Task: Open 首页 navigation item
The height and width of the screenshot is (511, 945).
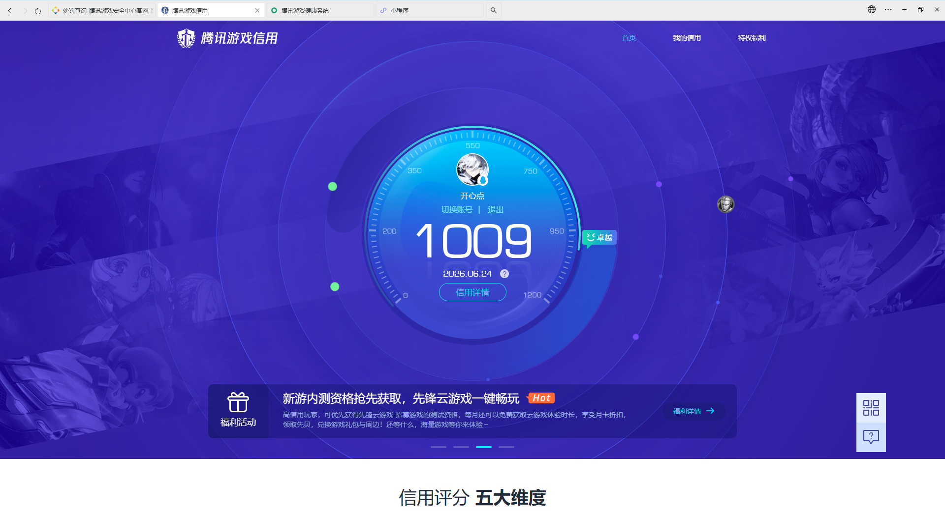Action: (x=629, y=38)
